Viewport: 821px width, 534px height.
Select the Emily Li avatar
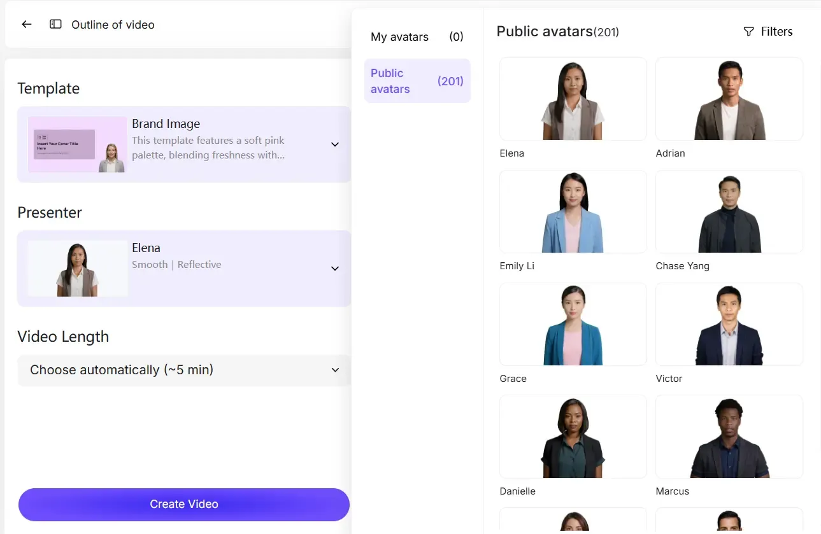(x=573, y=212)
